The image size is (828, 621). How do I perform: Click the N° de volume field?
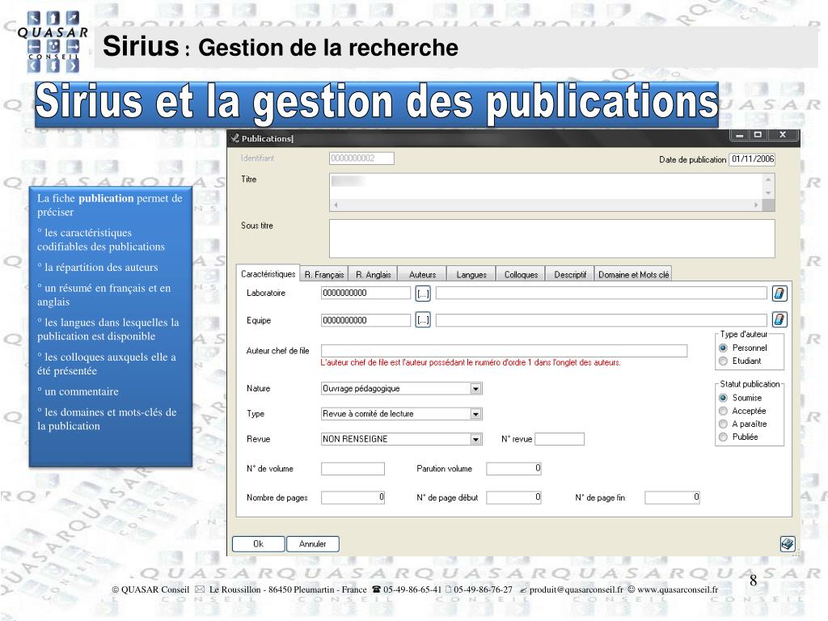(x=353, y=468)
